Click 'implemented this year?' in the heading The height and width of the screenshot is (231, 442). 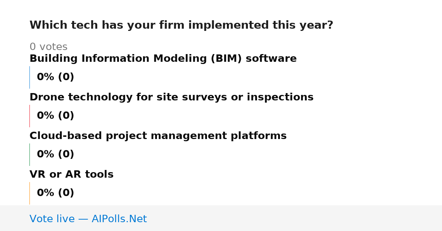[x=261, y=25]
